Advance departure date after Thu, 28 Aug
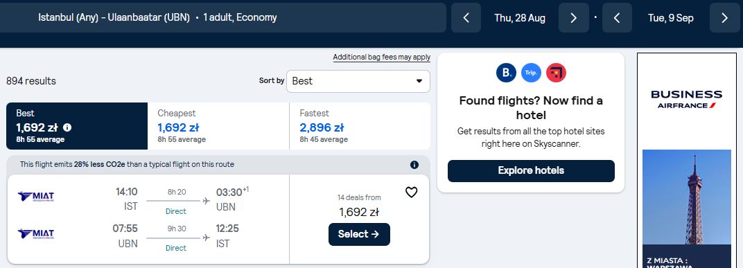743x268 pixels. [573, 18]
